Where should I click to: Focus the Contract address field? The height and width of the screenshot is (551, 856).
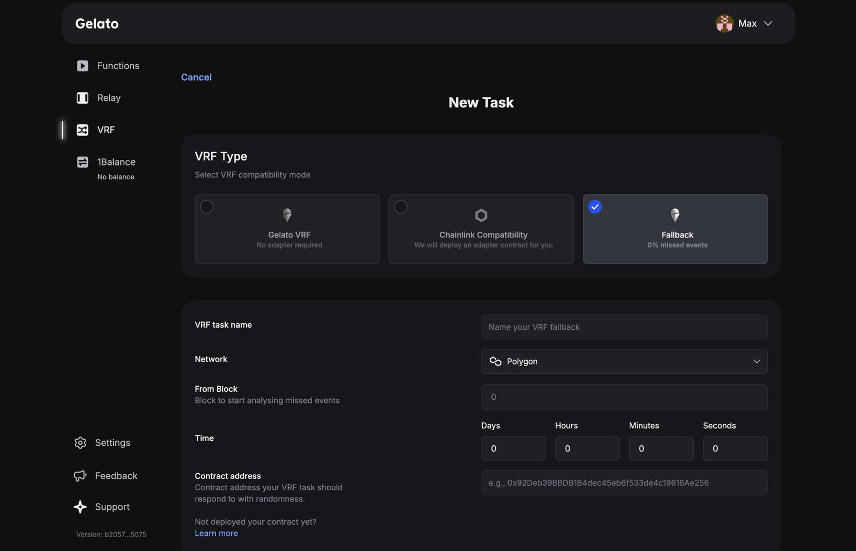624,483
